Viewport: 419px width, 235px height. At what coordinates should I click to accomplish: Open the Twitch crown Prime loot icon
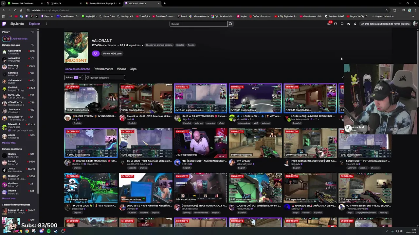coord(349,24)
